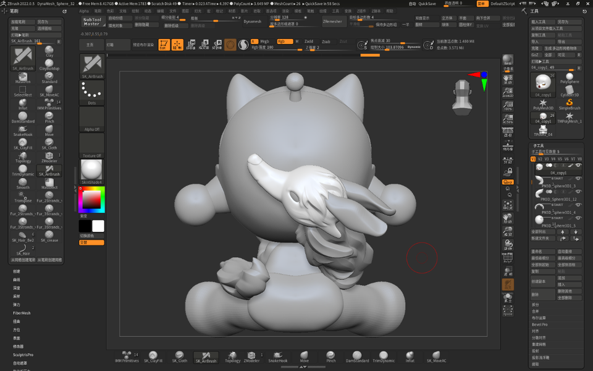Select the SK_crease brush

coord(49,237)
